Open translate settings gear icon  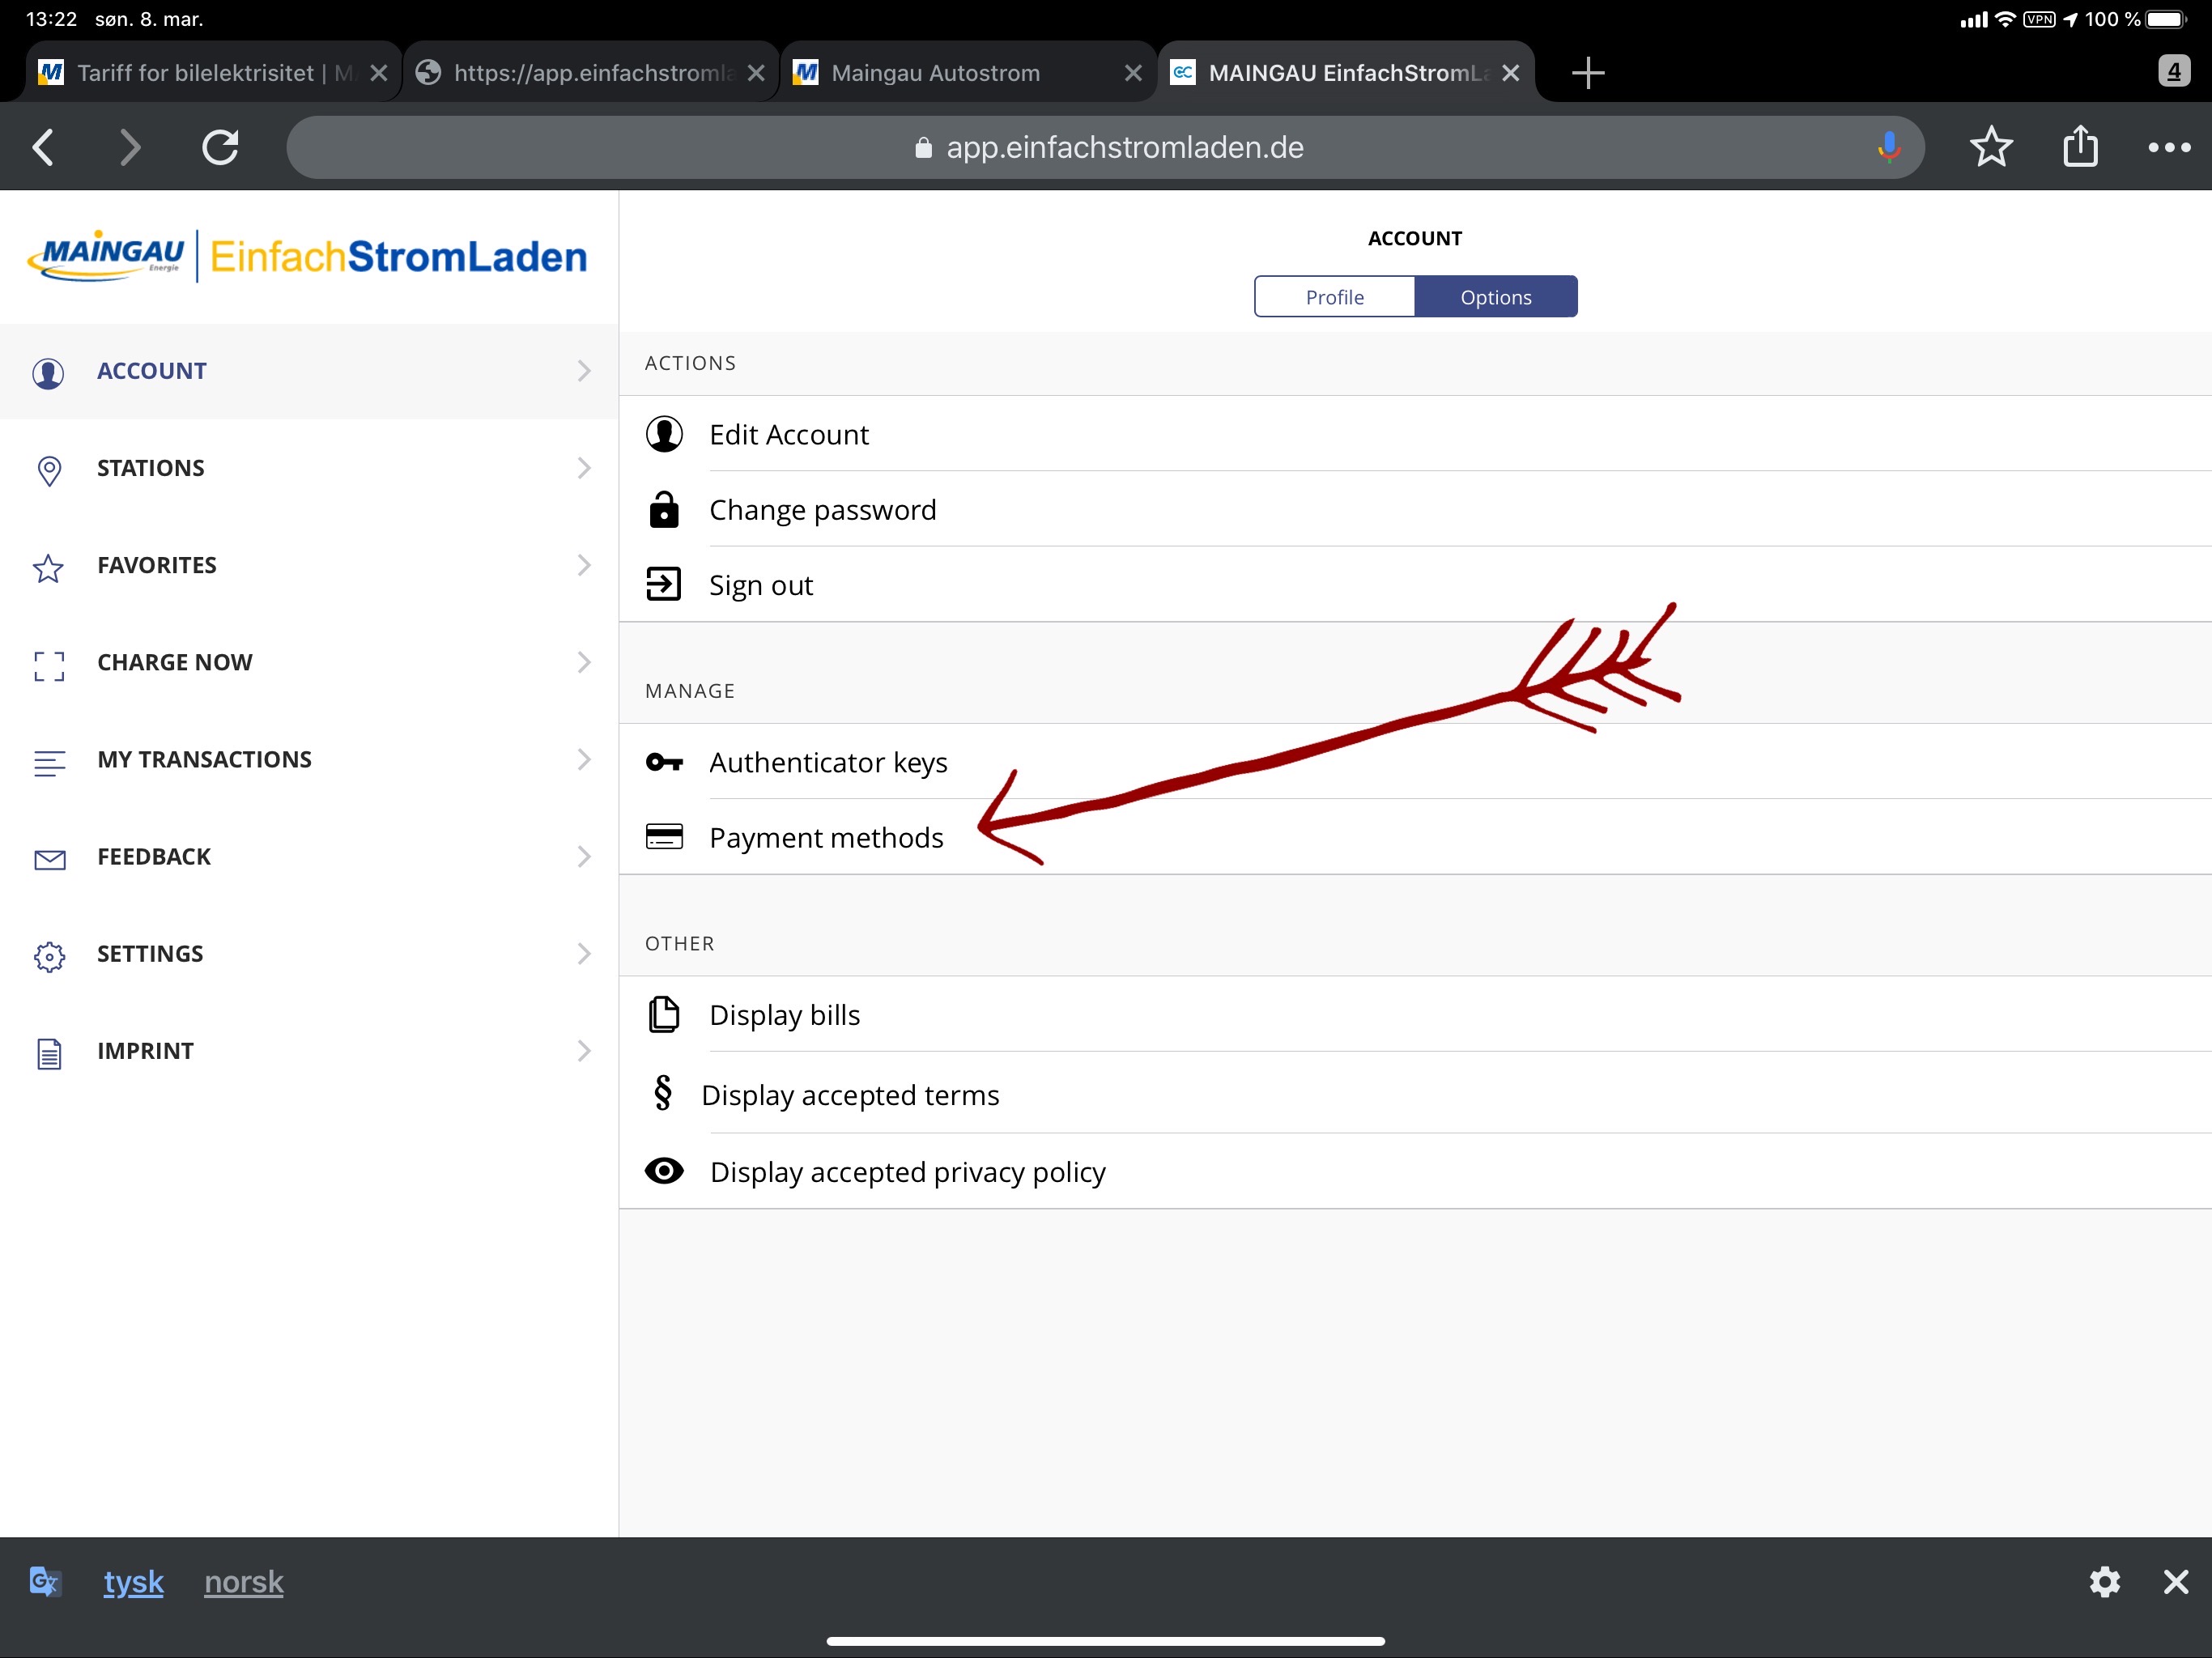click(2104, 1581)
